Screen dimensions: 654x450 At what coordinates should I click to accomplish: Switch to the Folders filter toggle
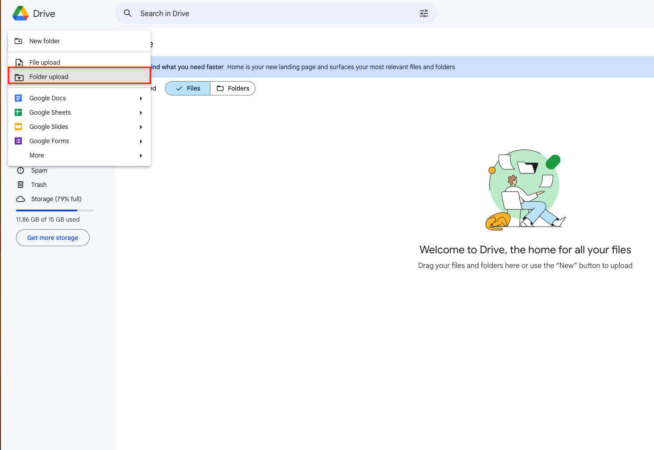233,88
